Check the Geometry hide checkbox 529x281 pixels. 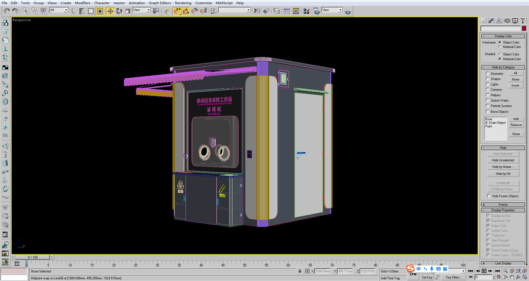tap(487, 73)
